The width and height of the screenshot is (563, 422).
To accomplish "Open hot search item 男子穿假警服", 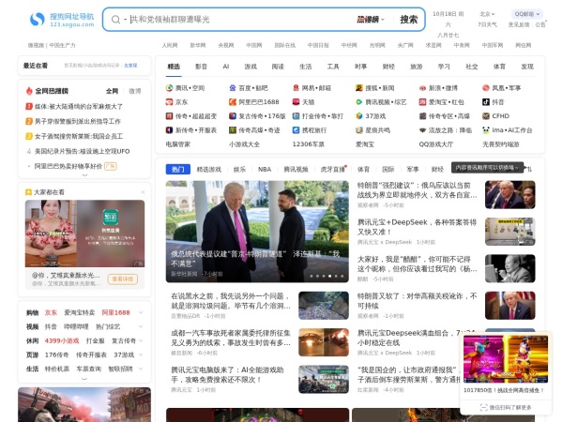I will (78, 121).
